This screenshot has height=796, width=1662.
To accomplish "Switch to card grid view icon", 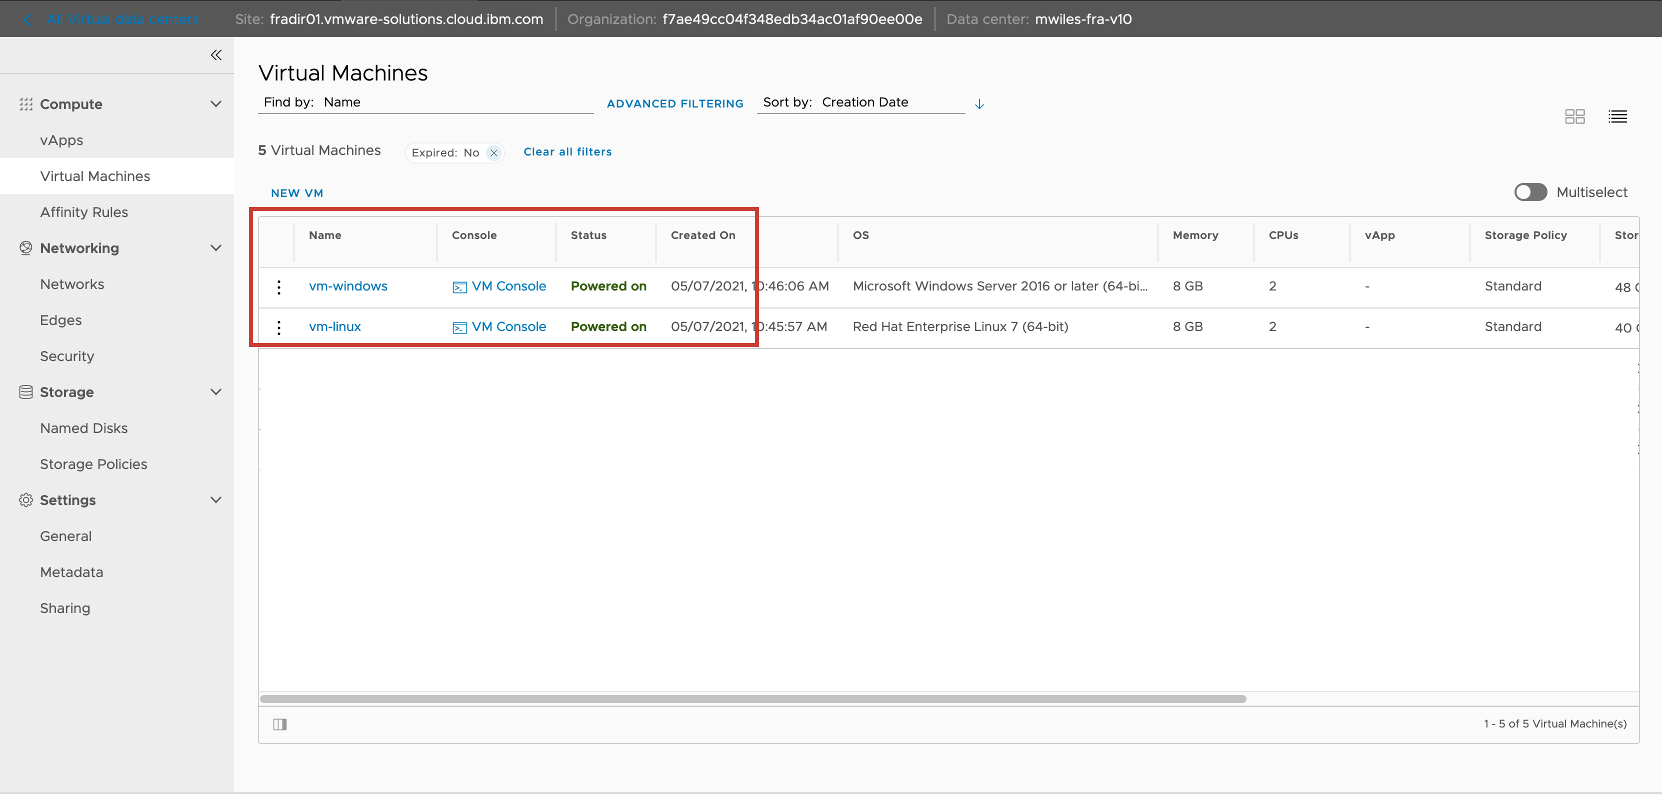I will pyautogui.click(x=1574, y=116).
